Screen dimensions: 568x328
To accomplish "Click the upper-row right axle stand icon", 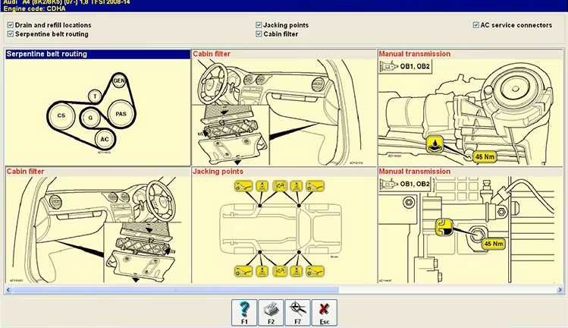I will coord(297,186).
